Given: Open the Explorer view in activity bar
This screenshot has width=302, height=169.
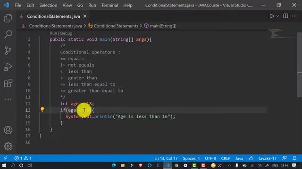Looking at the screenshot, I should pyautogui.click(x=8, y=18).
